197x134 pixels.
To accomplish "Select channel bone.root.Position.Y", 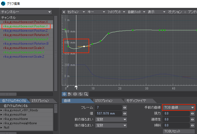I will point(26,26).
